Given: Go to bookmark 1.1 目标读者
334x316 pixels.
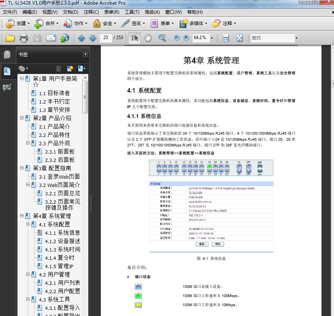Looking at the screenshot, I should point(54,93).
